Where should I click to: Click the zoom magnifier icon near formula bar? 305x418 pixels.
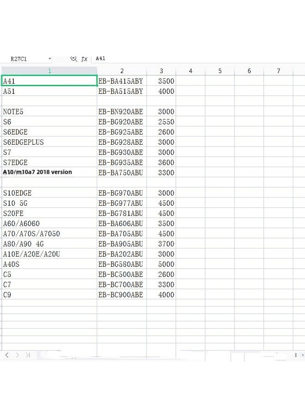[x=74, y=59]
